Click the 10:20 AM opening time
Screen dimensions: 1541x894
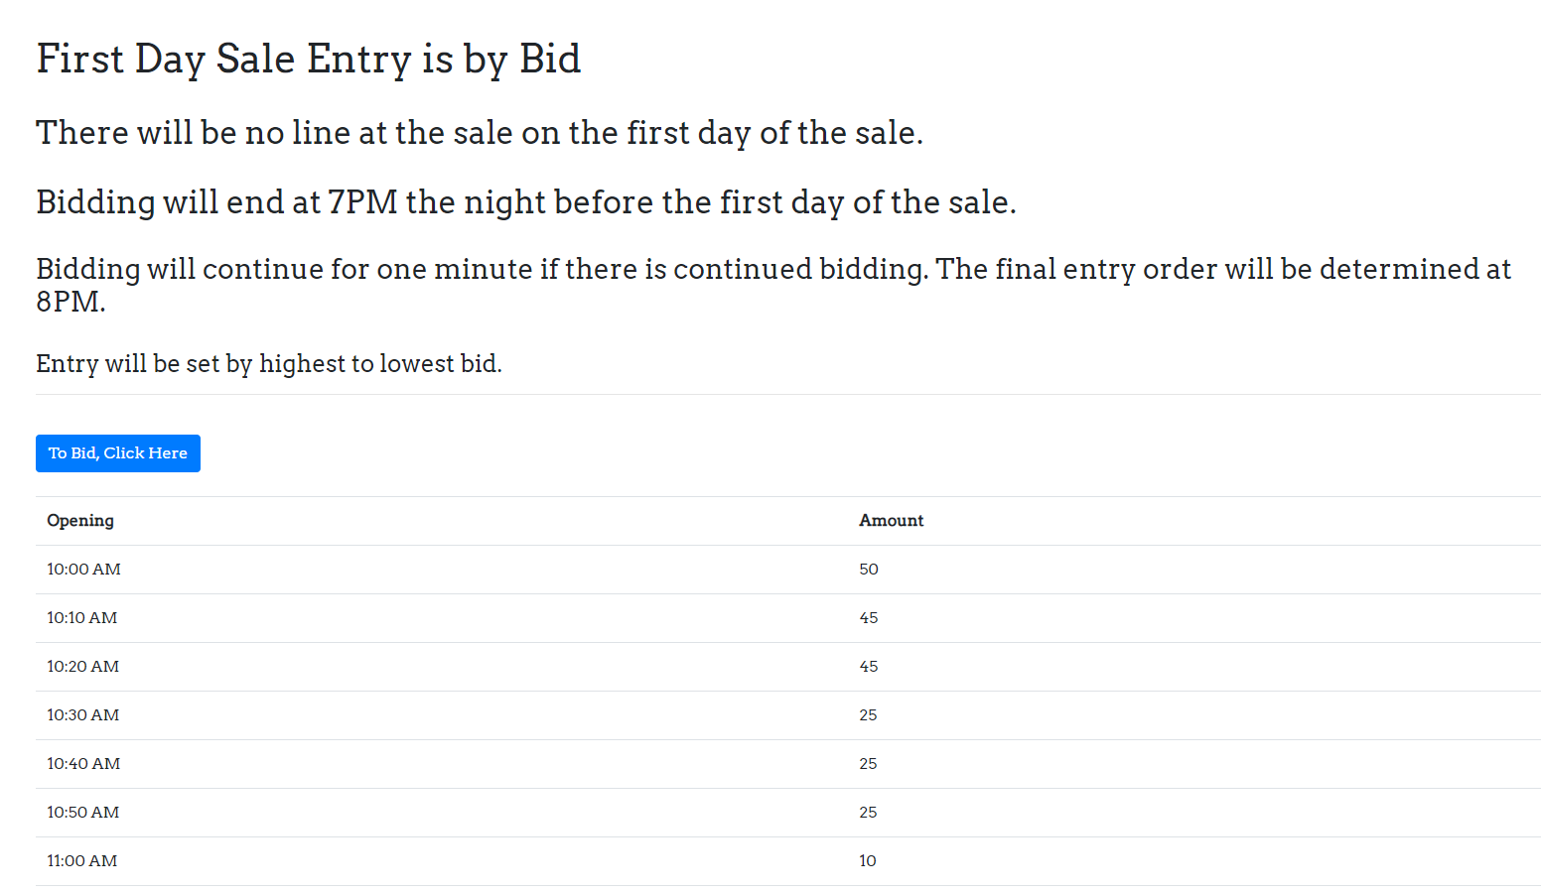tap(82, 667)
